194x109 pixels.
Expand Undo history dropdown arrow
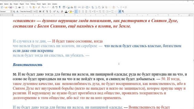45,7
